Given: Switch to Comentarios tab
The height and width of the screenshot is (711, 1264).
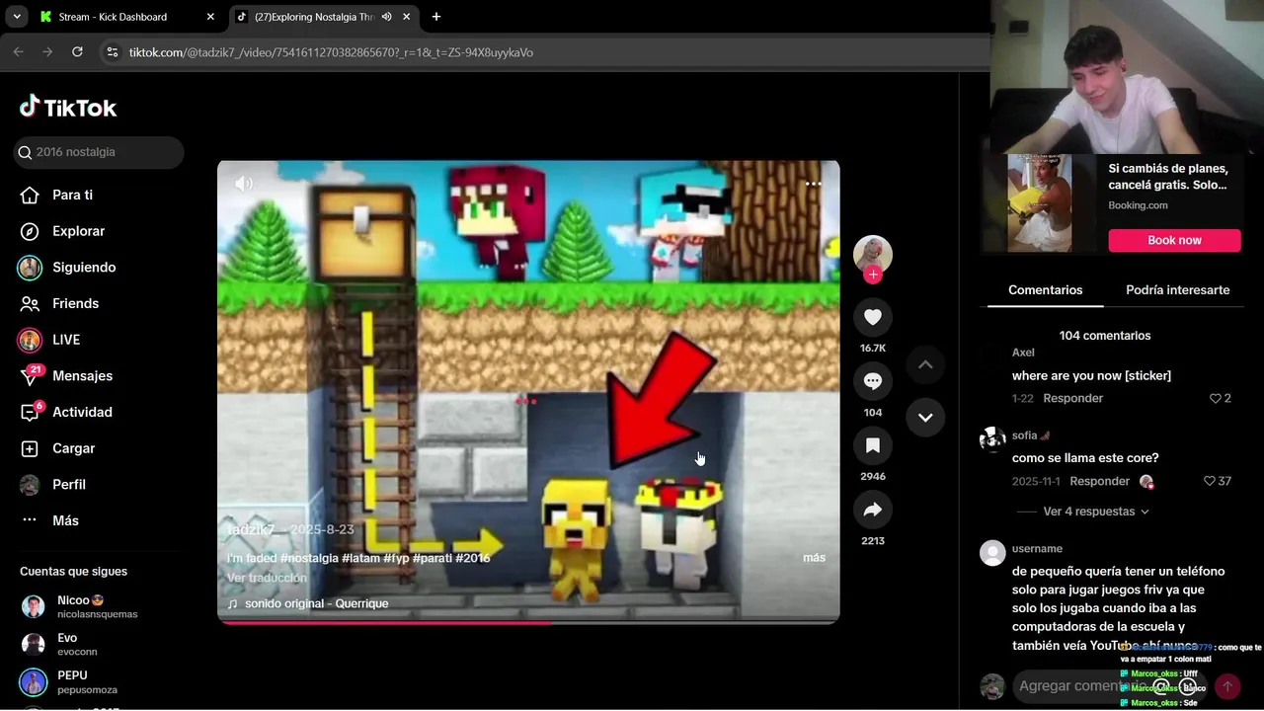Looking at the screenshot, I should tap(1045, 290).
